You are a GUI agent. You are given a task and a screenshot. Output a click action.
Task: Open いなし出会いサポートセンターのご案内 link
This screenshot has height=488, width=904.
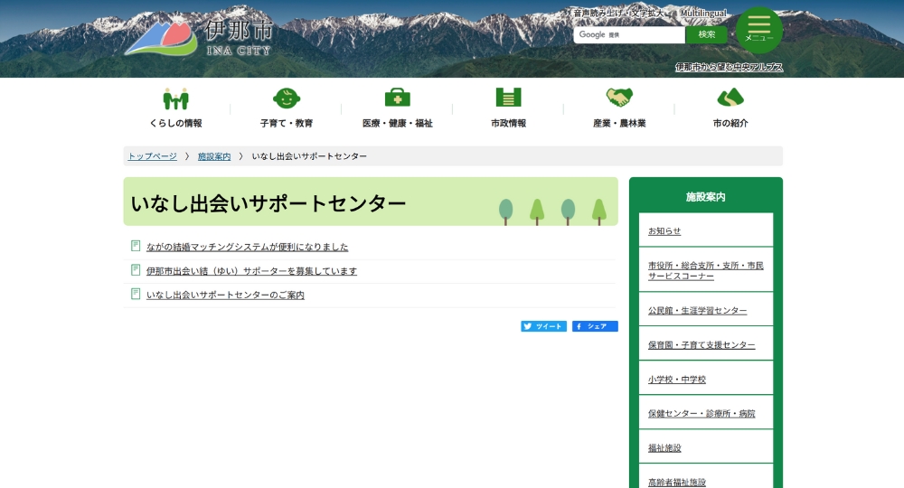click(225, 295)
